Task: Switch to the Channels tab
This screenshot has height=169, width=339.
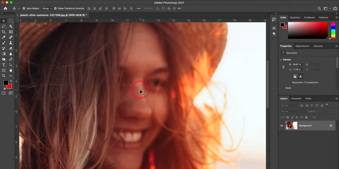Action: point(296,98)
